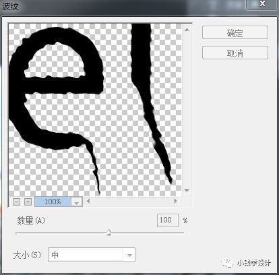This screenshot has height=275, width=279.
Task: Click the preview's up scroll arrow
Action: point(187,30)
